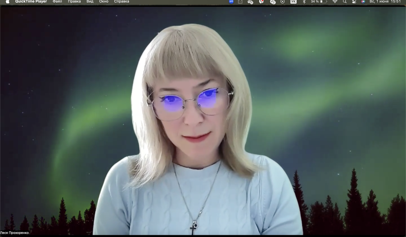406x237 pixels.
Task: Open the Справка menu
Action: (x=121, y=2)
